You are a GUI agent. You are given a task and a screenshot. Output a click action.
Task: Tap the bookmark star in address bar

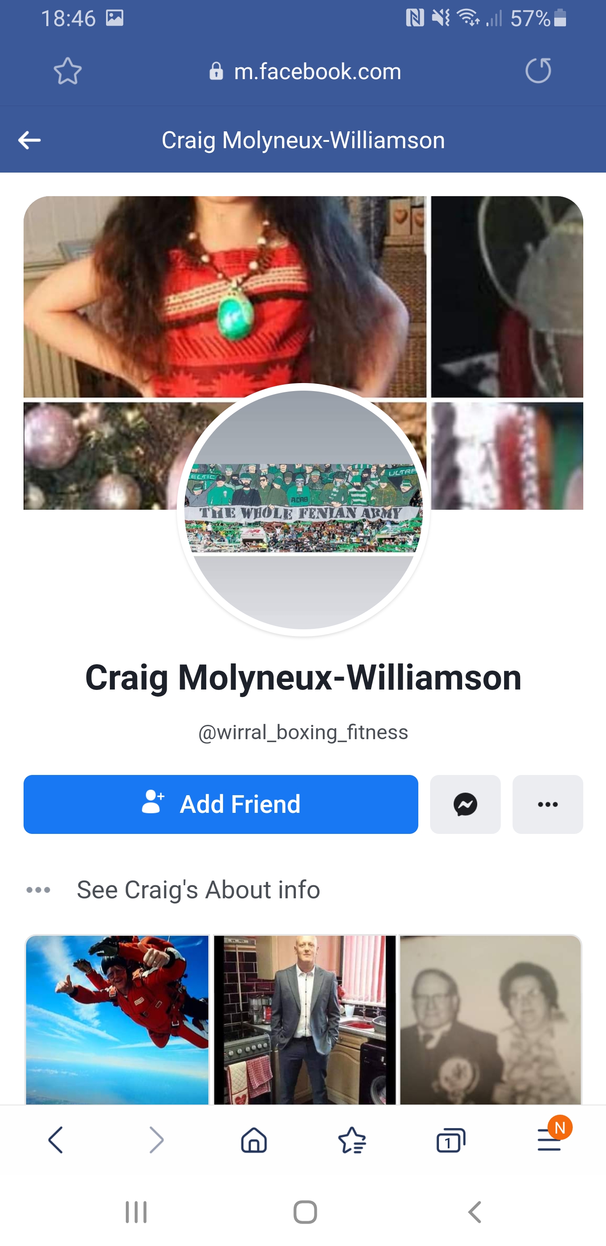coord(68,71)
